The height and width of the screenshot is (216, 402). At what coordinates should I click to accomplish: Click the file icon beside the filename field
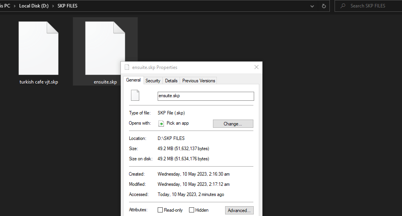click(135, 95)
